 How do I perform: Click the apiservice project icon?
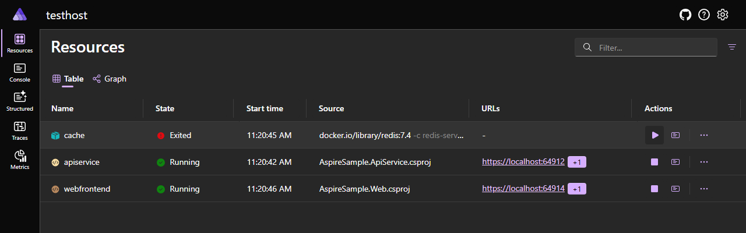click(55, 162)
